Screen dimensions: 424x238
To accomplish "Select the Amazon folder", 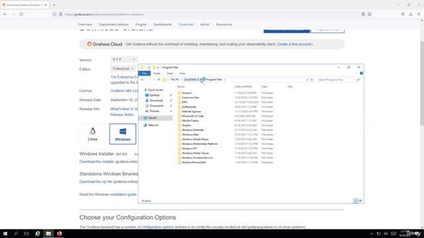I will (187, 93).
